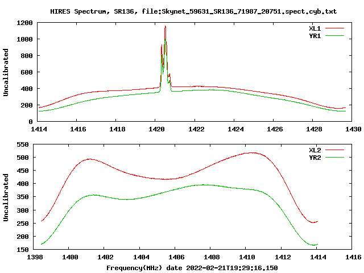Click the 1420 tick label on upper x-axis
This screenshot has width=364, height=273.
(156, 129)
